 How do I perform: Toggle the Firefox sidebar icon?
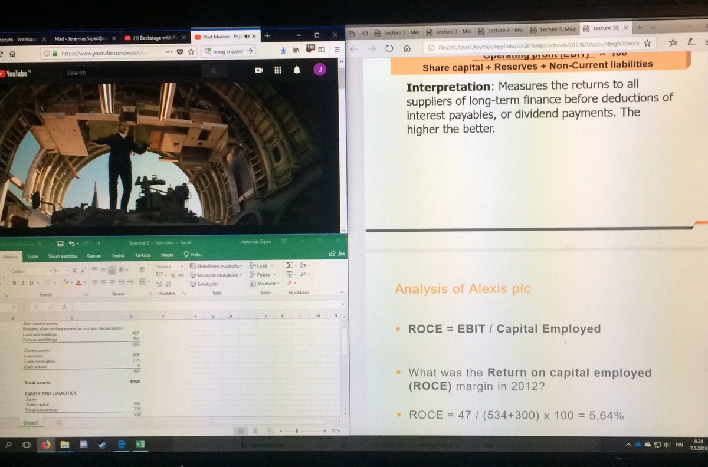click(x=322, y=50)
